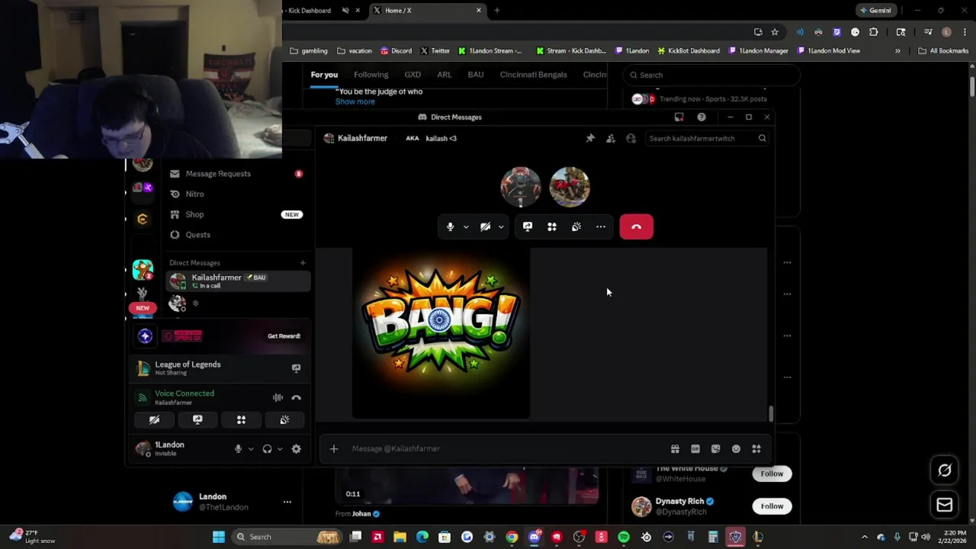Open Windows Start menu
This screenshot has width=976, height=549.
[219, 537]
